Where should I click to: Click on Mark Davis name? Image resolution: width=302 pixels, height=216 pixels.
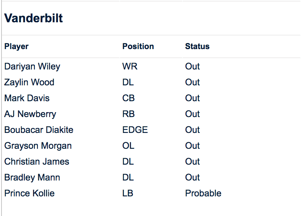27,98
